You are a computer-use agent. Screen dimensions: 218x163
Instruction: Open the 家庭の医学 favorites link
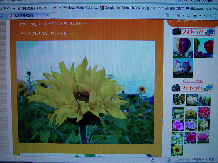pyautogui.click(x=174, y=8)
